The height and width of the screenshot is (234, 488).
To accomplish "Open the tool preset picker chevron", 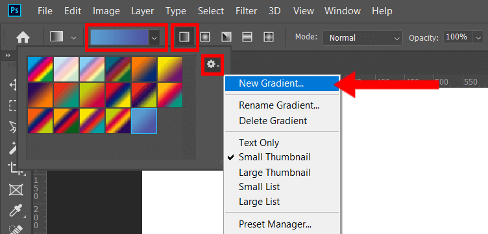I will pyautogui.click(x=73, y=37).
